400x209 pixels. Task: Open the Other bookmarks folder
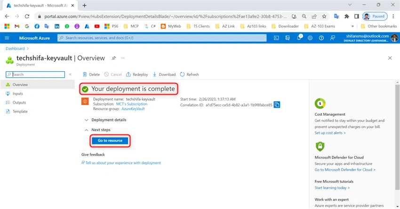click(x=379, y=26)
